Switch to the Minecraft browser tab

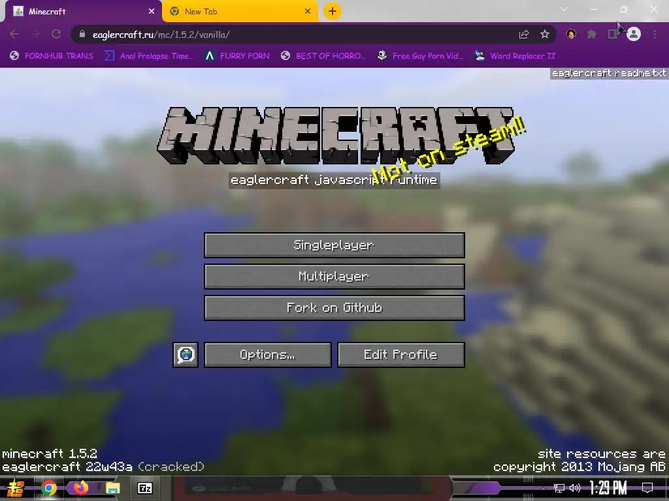coord(81,12)
